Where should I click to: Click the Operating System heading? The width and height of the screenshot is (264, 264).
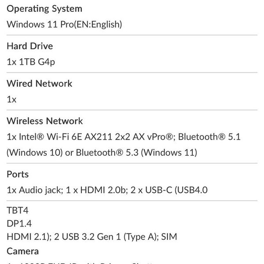click(x=44, y=9)
